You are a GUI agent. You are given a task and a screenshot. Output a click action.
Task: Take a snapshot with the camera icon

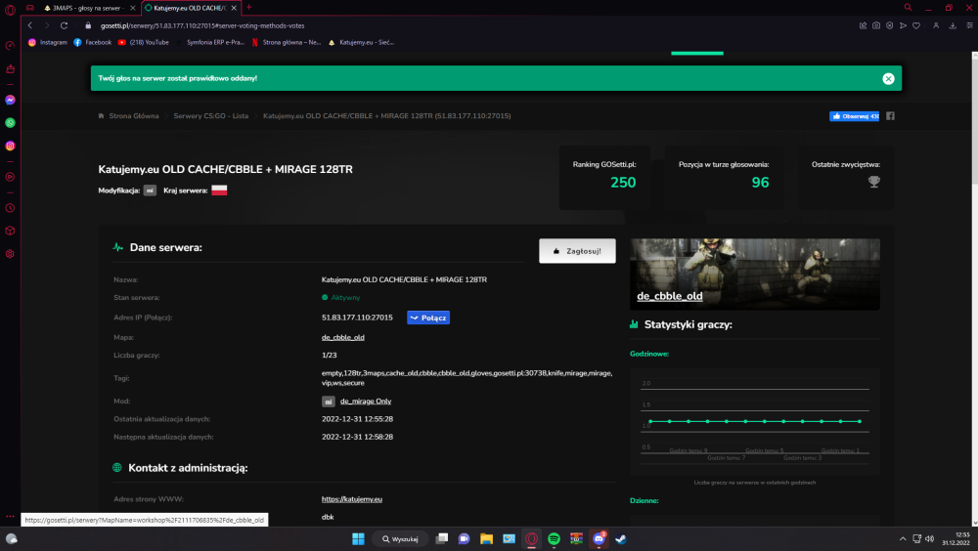tap(876, 25)
